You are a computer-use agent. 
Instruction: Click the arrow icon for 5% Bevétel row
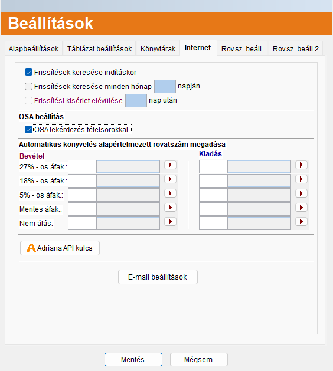click(x=170, y=193)
